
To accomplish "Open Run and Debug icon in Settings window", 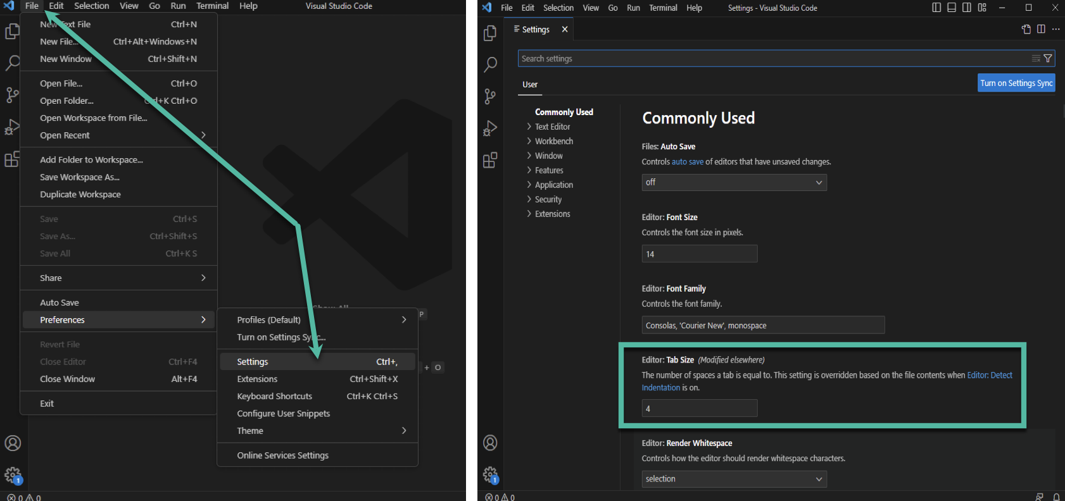I will (490, 128).
